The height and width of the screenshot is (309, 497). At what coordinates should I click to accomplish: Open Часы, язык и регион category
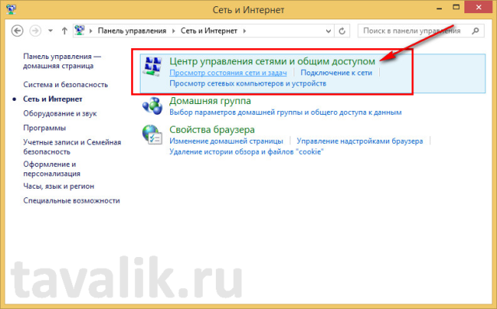[59, 186]
